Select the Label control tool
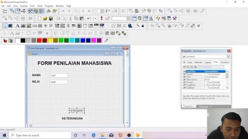The width and height of the screenshot is (248, 139). (17, 26)
